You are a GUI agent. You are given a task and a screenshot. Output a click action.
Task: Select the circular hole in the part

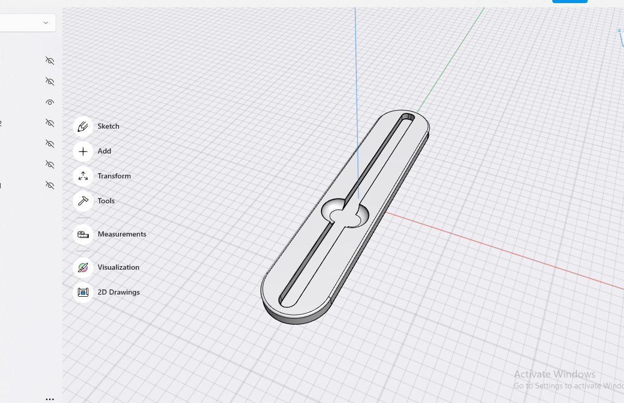pos(345,213)
